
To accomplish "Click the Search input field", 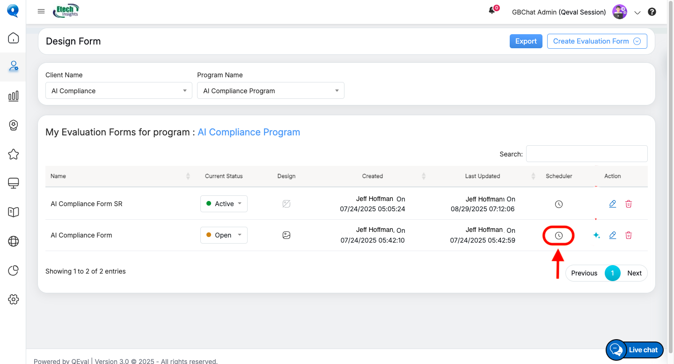I will [x=586, y=154].
